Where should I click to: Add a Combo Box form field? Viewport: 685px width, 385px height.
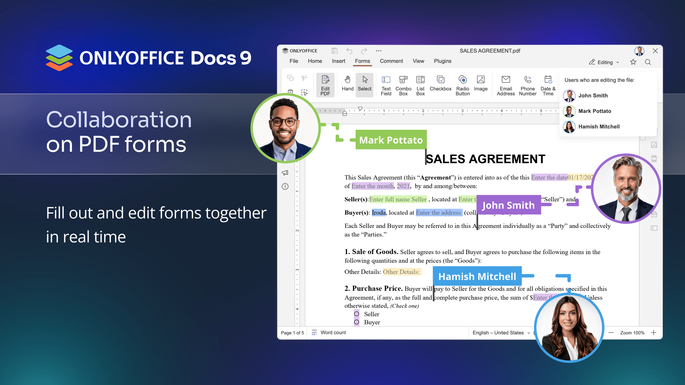coord(403,85)
